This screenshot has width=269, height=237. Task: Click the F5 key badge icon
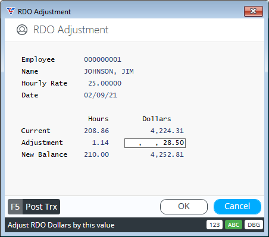[15, 207]
